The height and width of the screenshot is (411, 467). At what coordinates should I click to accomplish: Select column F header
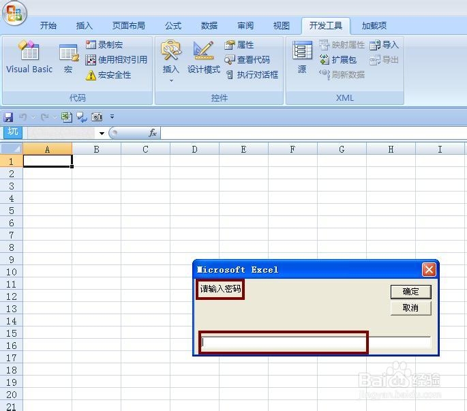pos(292,149)
